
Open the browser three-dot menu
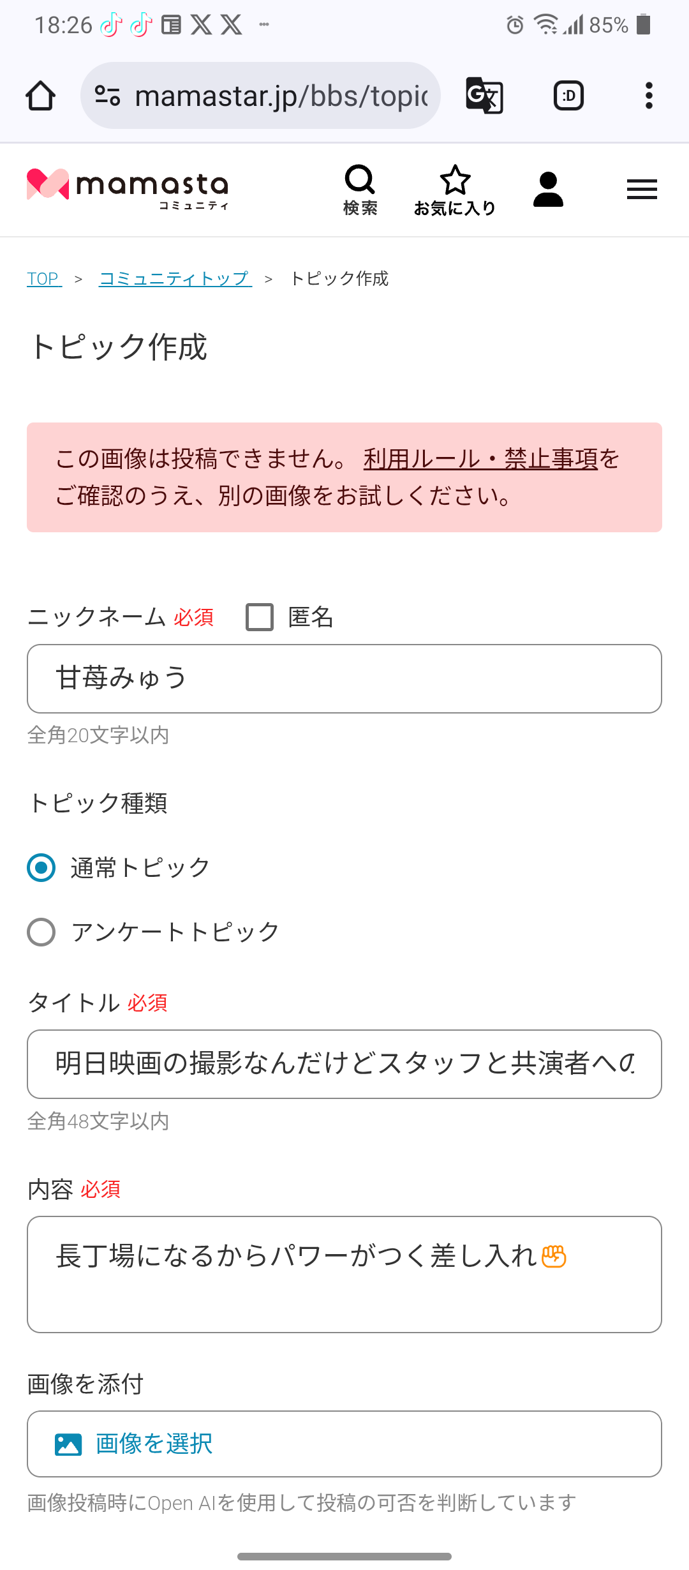(x=649, y=96)
